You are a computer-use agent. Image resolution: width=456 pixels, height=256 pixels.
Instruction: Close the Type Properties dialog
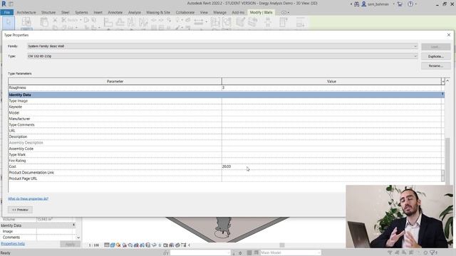click(448, 35)
